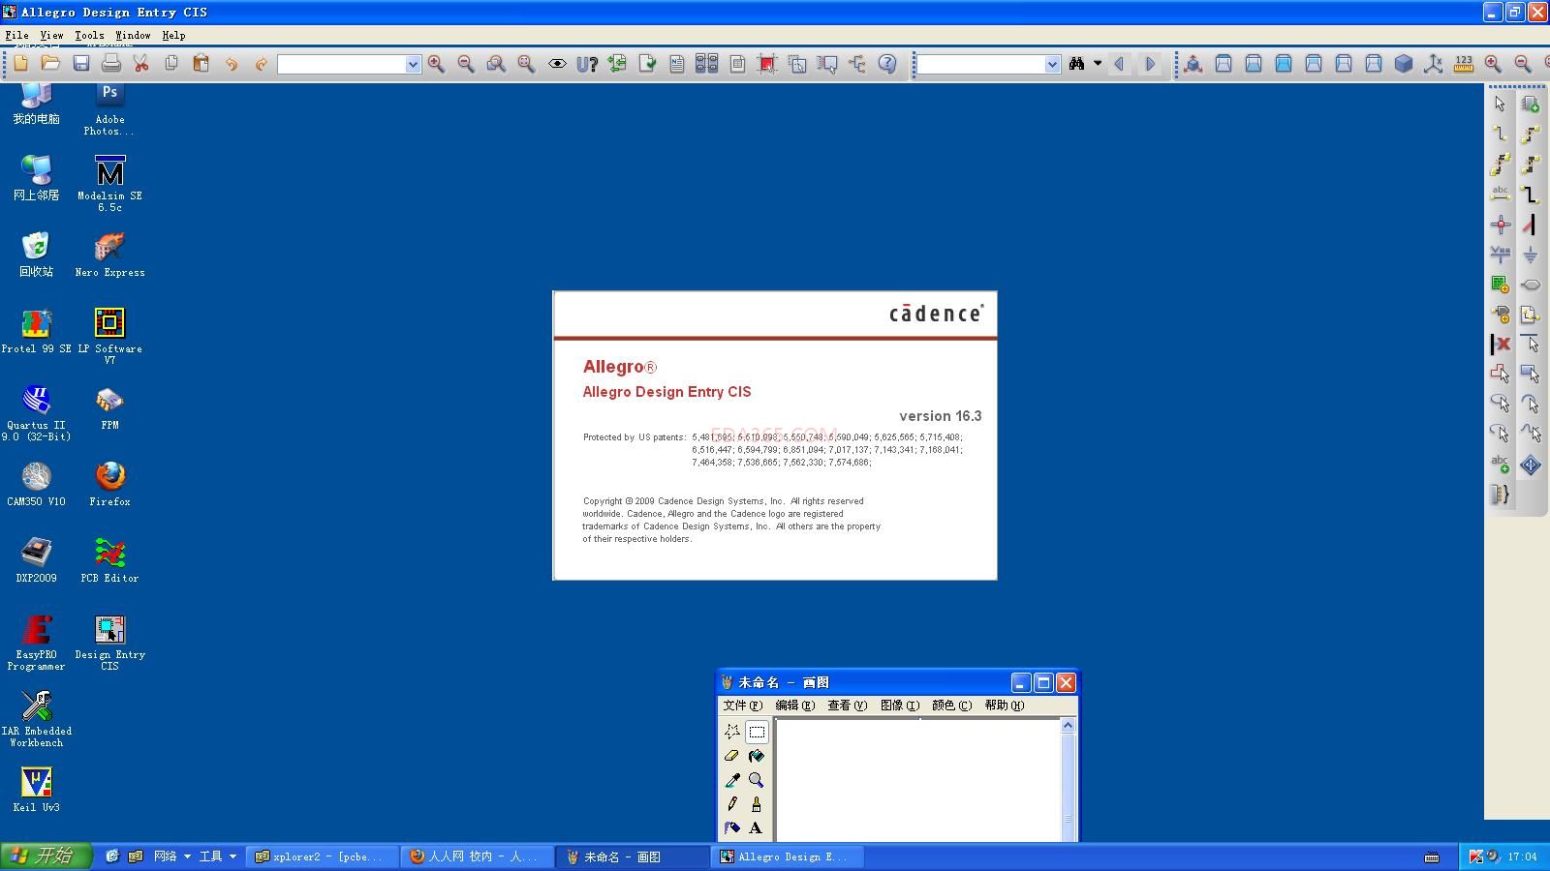1550x871 pixels.
Task: Click the binoculars search icon
Action: pos(1076,64)
